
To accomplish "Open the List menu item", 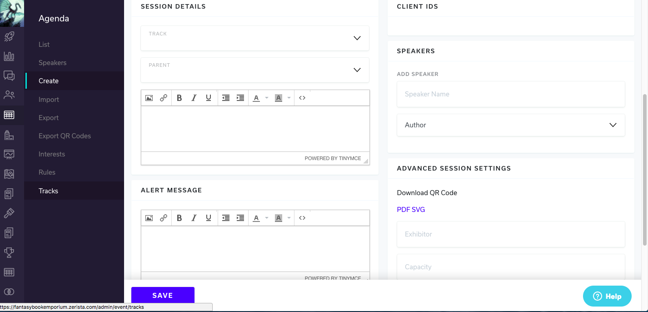I will pyautogui.click(x=44, y=45).
